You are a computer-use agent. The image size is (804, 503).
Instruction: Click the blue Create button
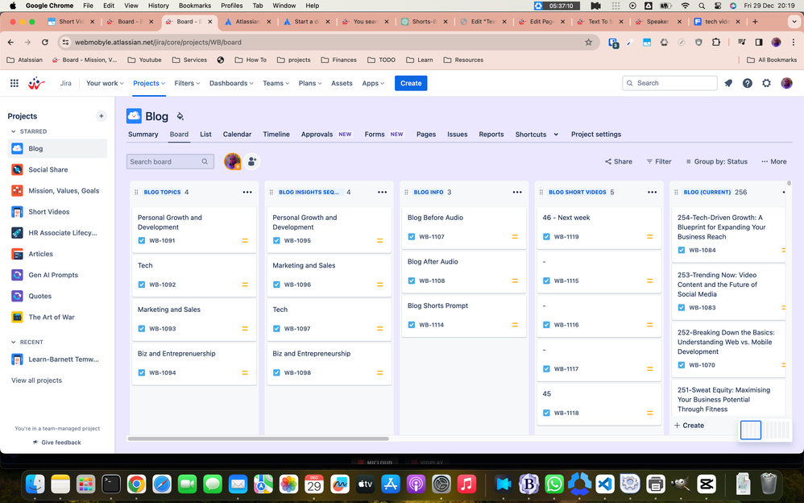click(411, 83)
